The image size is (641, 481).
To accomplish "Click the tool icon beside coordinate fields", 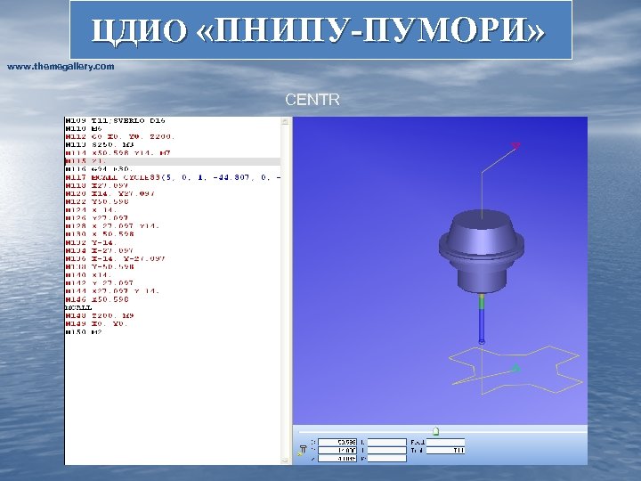I will coord(303,451).
